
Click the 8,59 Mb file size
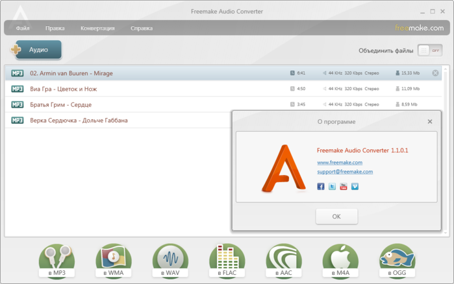(409, 104)
